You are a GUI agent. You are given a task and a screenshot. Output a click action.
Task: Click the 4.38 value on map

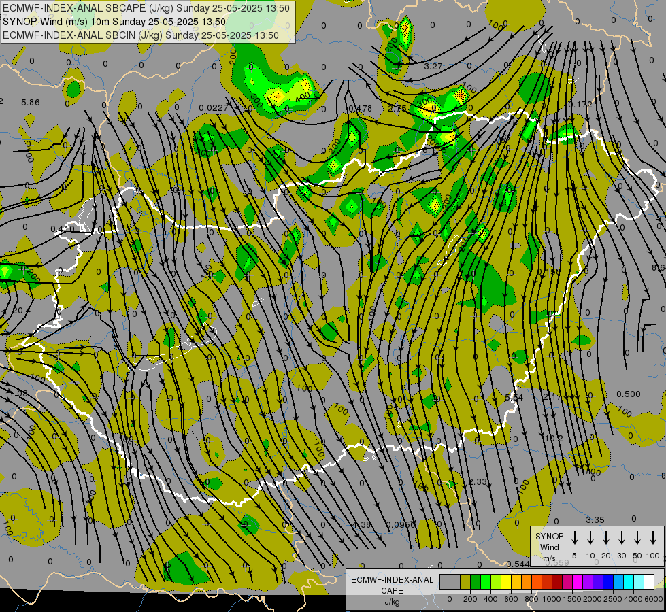click(x=362, y=524)
